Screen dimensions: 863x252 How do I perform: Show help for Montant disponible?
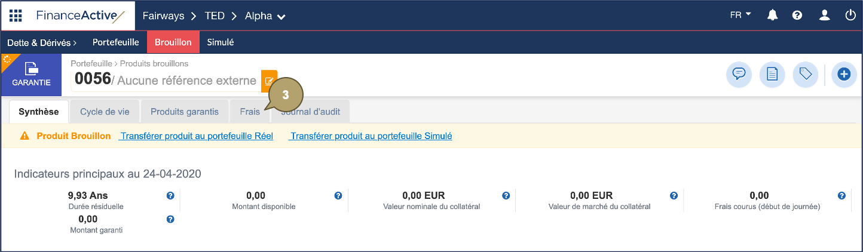pyautogui.click(x=338, y=195)
